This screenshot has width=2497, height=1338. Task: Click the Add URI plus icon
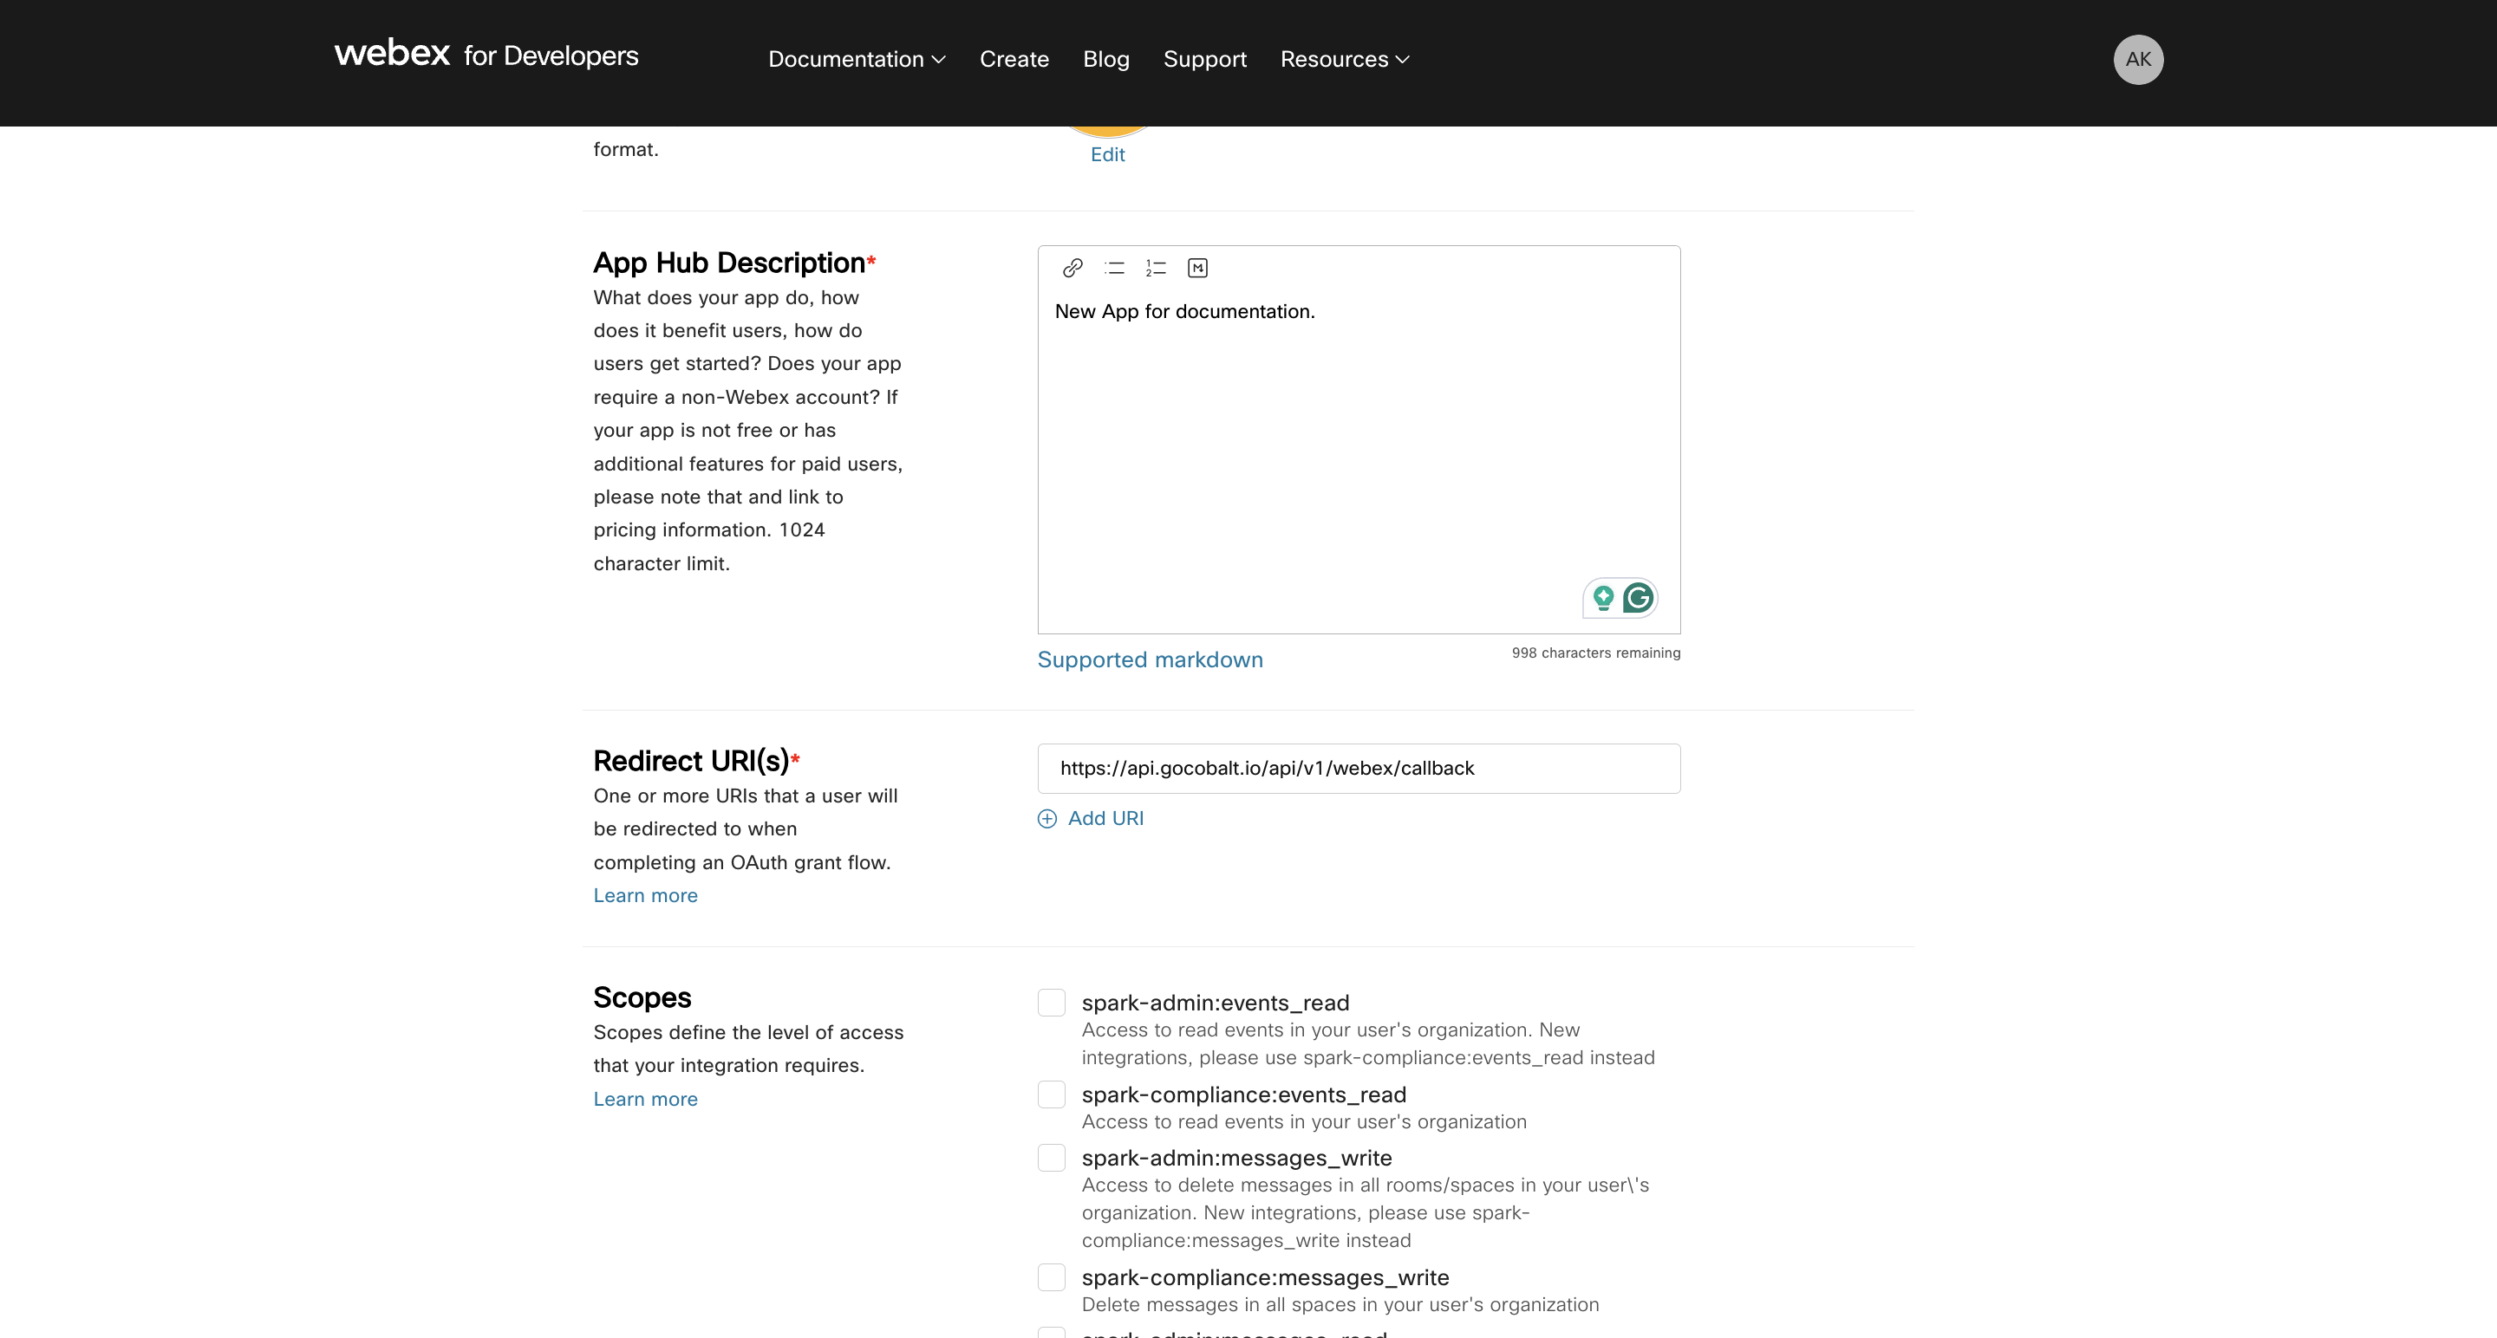click(x=1048, y=819)
